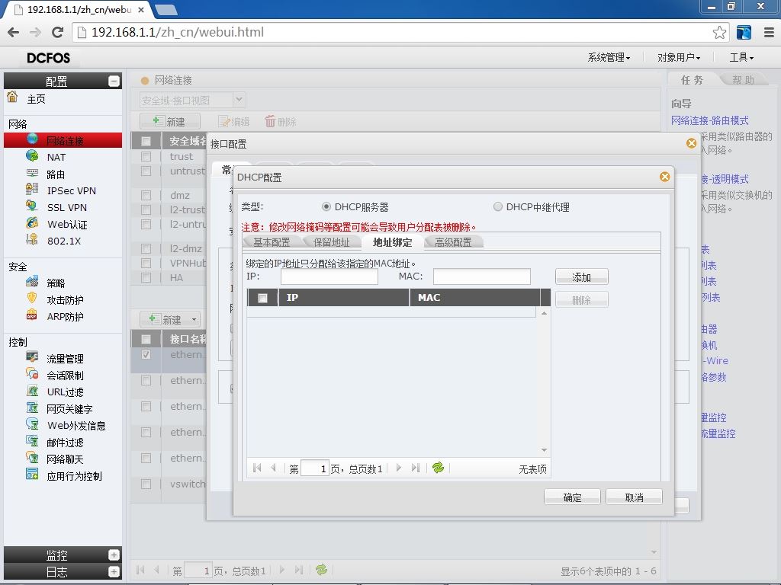Click the 删除 button beside table
The image size is (781, 585).
(581, 300)
